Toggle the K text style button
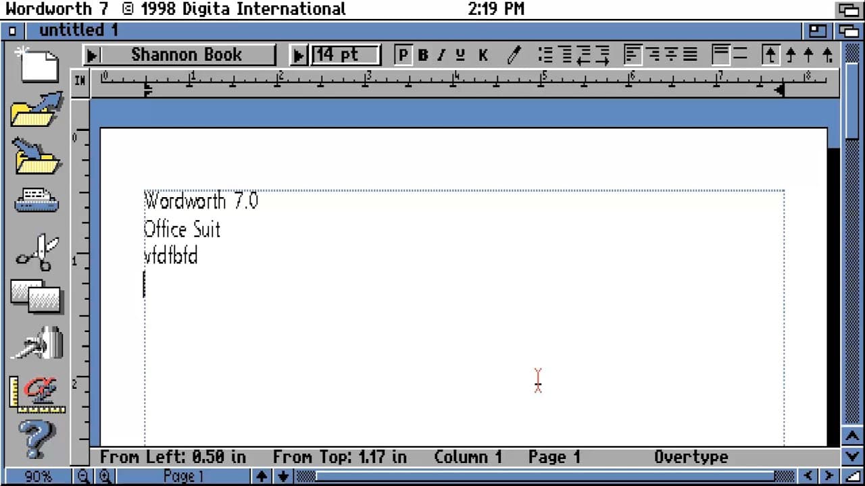 click(483, 55)
